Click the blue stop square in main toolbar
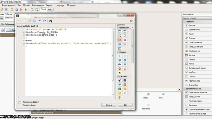 click(17, 10)
